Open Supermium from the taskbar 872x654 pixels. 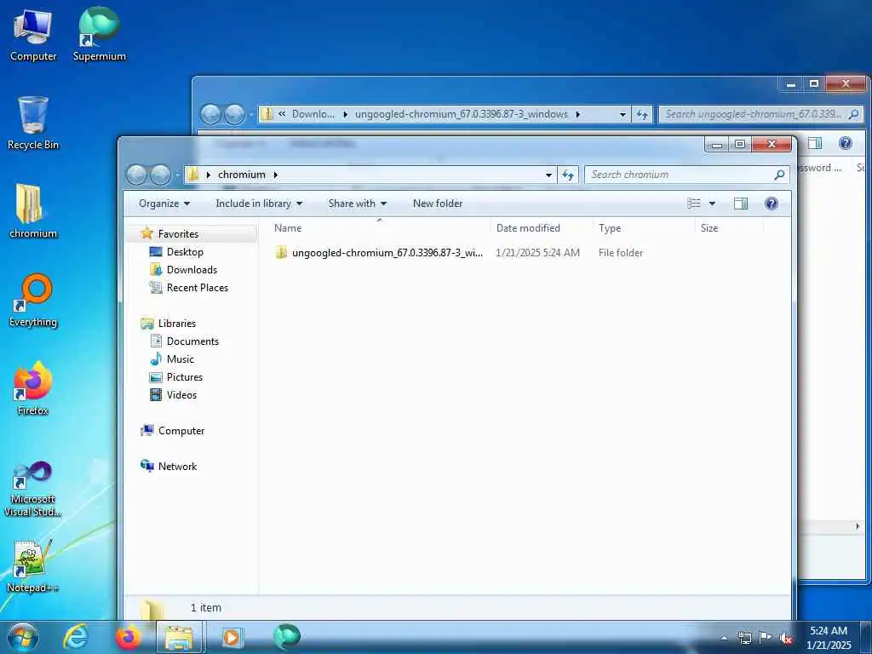pyautogui.click(x=286, y=637)
